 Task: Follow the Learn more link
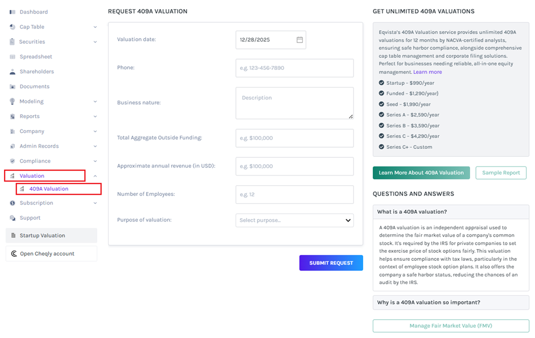pyautogui.click(x=427, y=72)
